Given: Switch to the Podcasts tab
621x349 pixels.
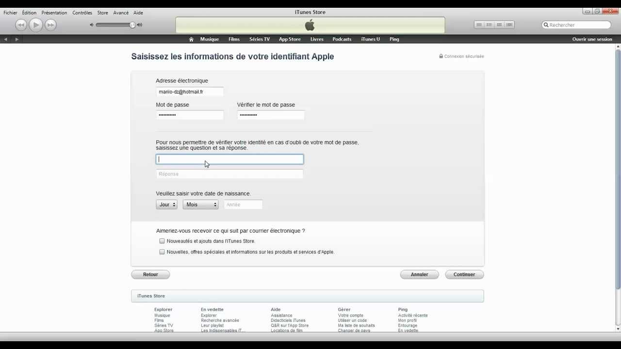Looking at the screenshot, I should click(x=342, y=39).
